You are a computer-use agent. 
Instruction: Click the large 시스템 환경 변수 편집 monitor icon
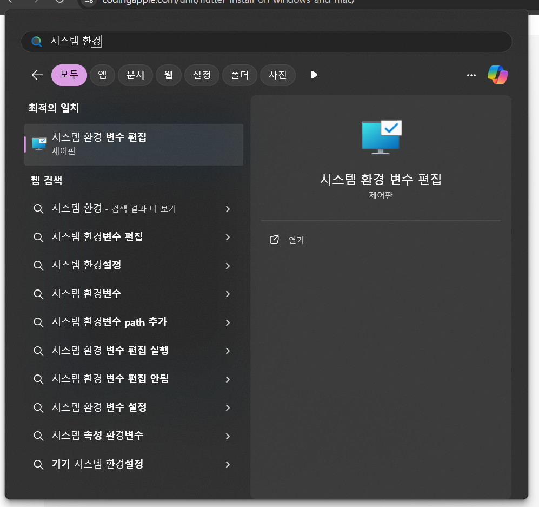coord(381,137)
